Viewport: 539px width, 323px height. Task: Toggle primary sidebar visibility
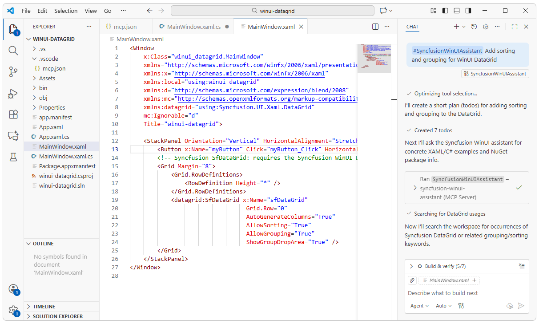[x=445, y=10]
